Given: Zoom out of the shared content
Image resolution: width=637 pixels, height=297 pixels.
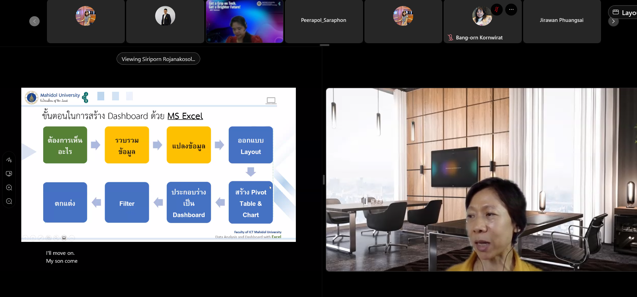Looking at the screenshot, I should pyautogui.click(x=9, y=201).
